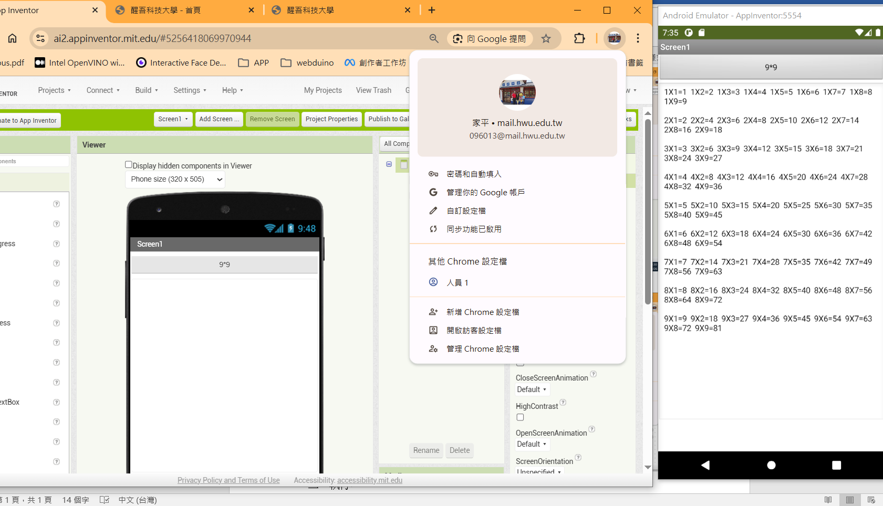Open CloseScreenAnimation Default dropdown
Viewport: 883px width, 506px height.
click(532, 389)
